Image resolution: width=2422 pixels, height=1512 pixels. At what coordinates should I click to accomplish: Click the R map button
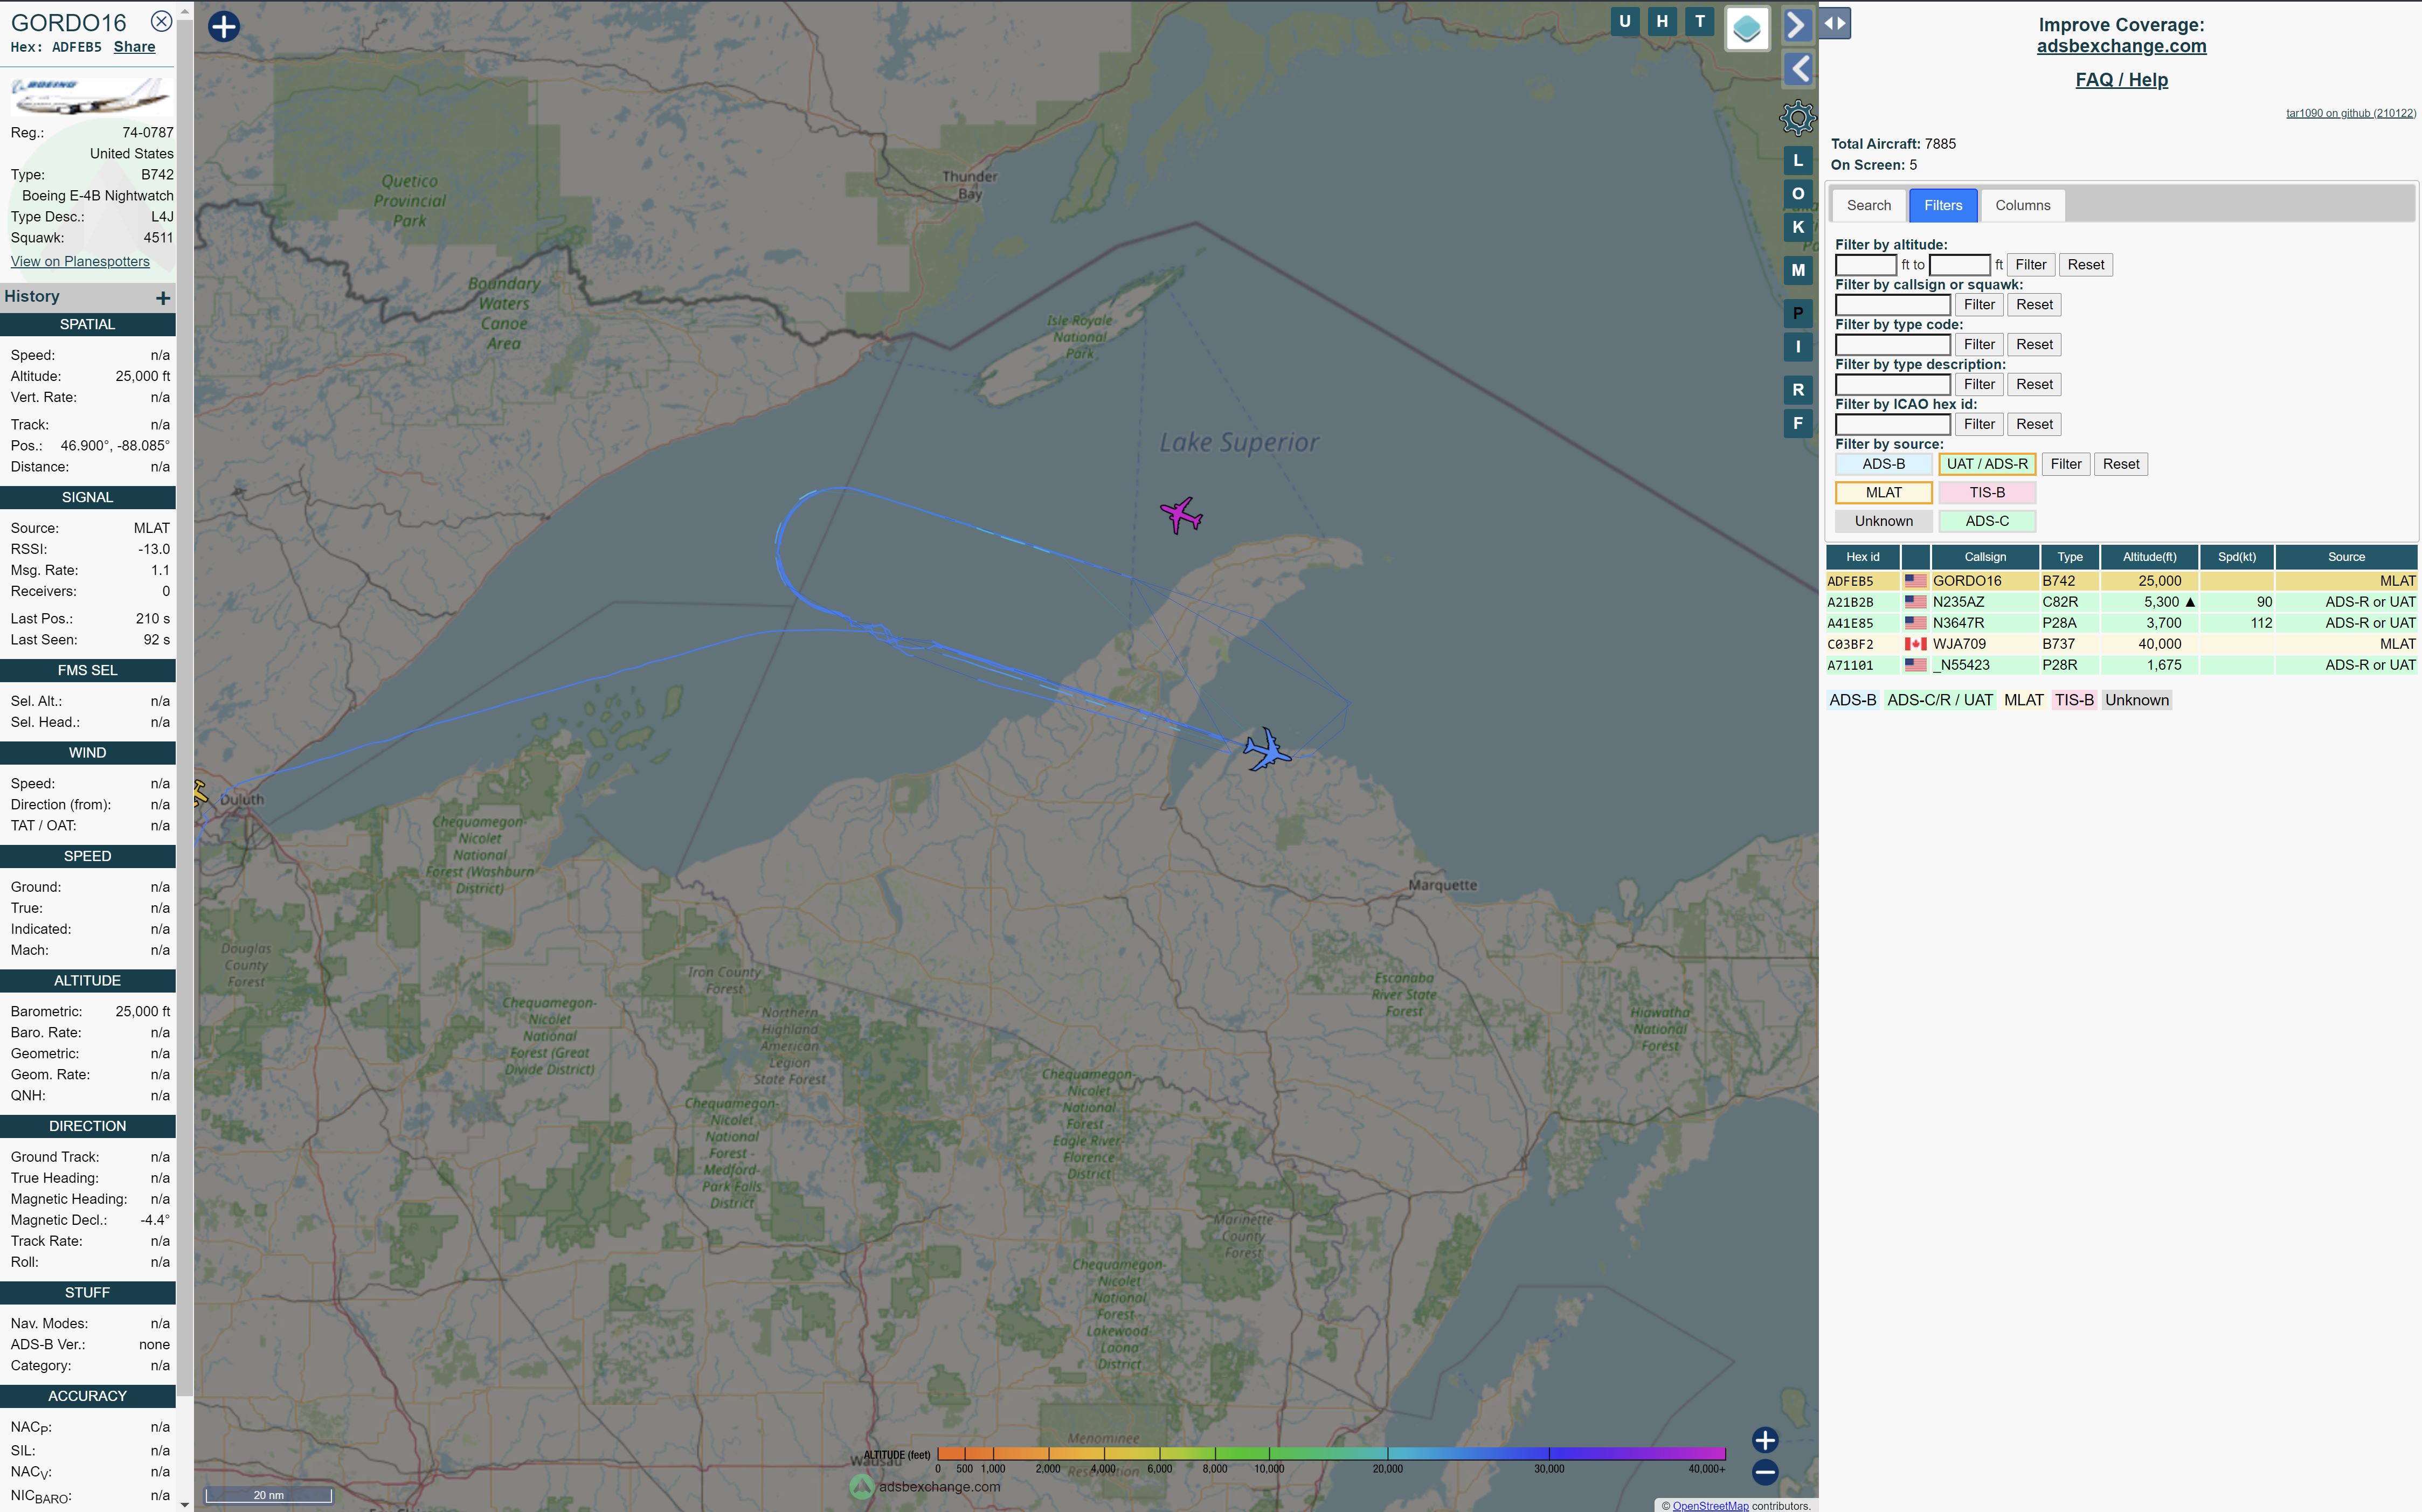coord(1798,390)
